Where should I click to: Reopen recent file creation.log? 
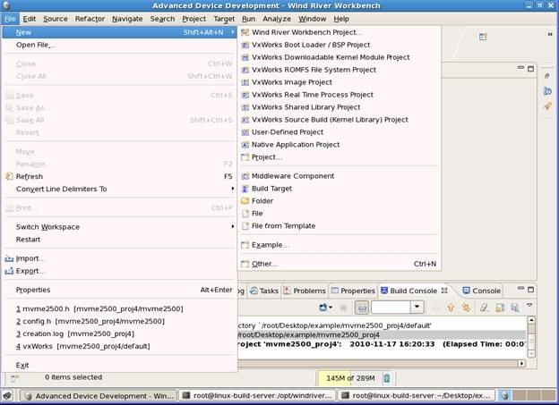(x=119, y=333)
